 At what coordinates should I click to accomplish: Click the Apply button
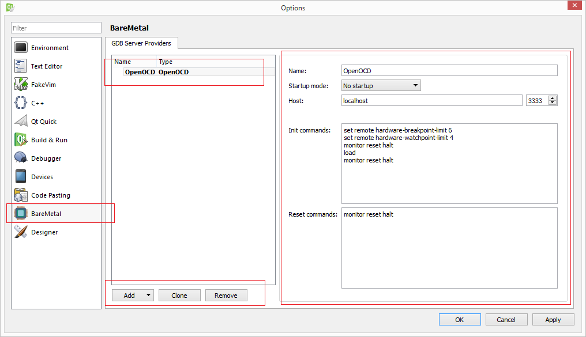point(553,320)
